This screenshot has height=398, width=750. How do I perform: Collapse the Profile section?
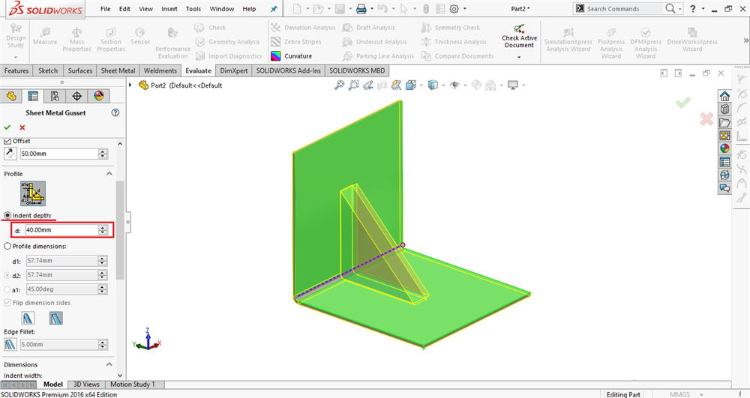(x=109, y=174)
